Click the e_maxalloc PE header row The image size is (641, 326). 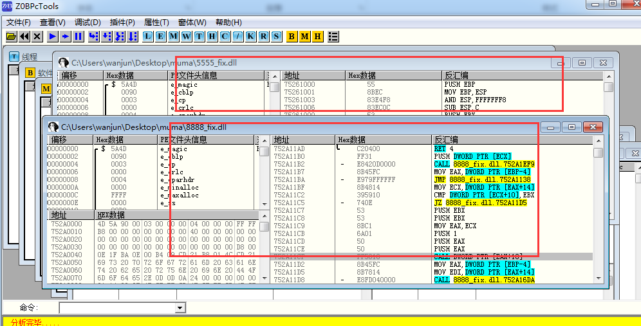(180, 195)
